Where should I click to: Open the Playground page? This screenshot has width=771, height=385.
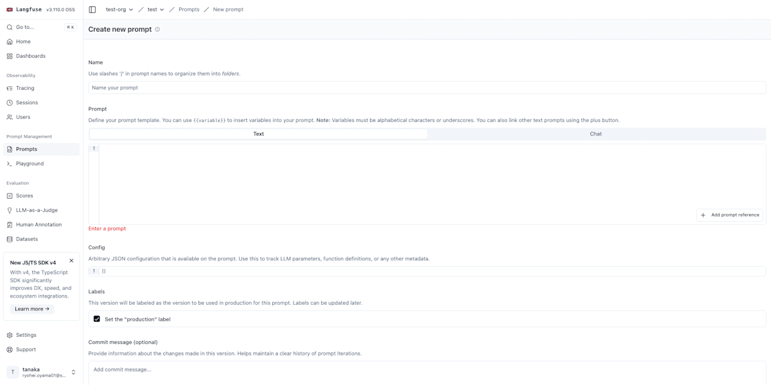pos(42,164)
